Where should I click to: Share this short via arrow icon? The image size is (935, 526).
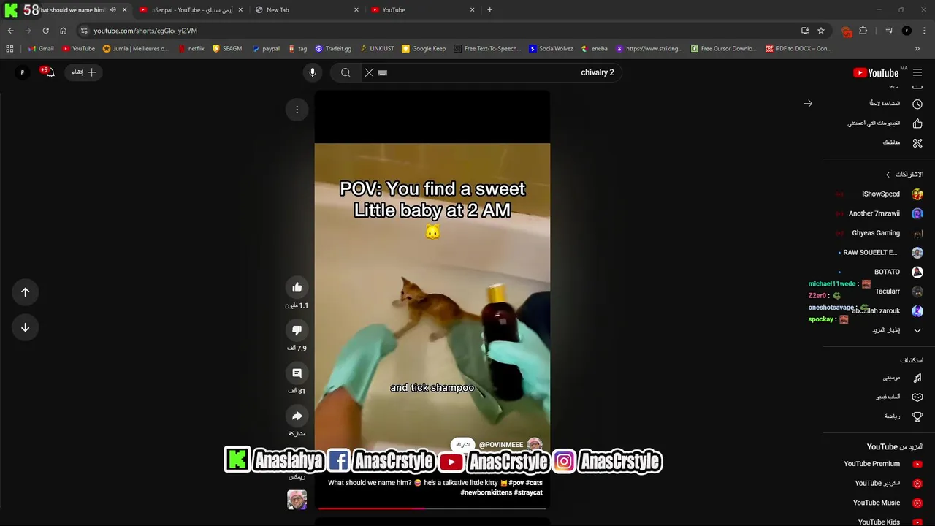pyautogui.click(x=297, y=416)
